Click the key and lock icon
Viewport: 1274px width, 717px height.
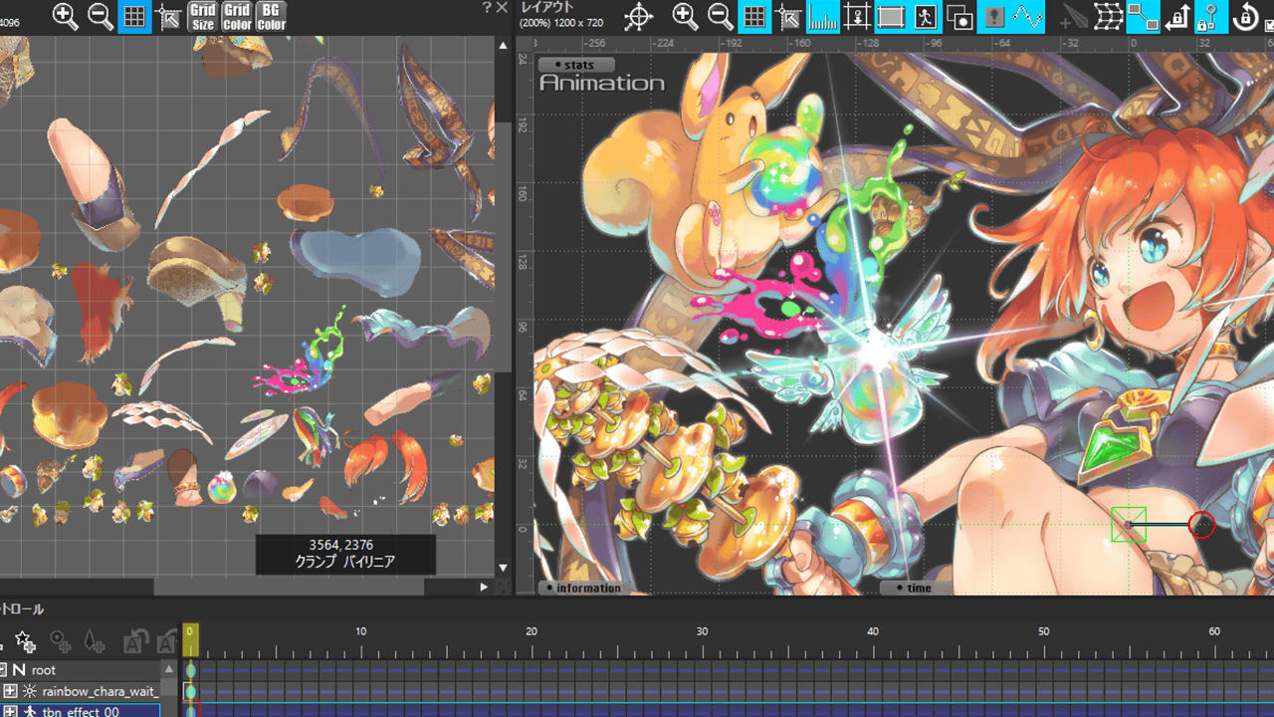click(1210, 17)
